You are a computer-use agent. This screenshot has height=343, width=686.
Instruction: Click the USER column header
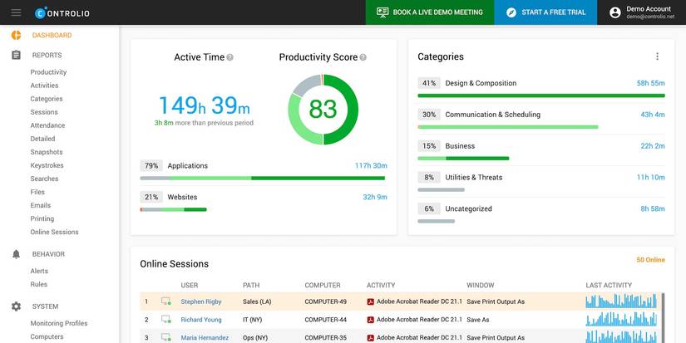point(190,286)
